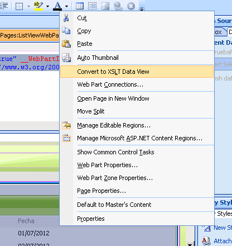Click the 01/07/2012 date cell
This screenshot has width=232, height=246.
pyautogui.click(x=33, y=233)
